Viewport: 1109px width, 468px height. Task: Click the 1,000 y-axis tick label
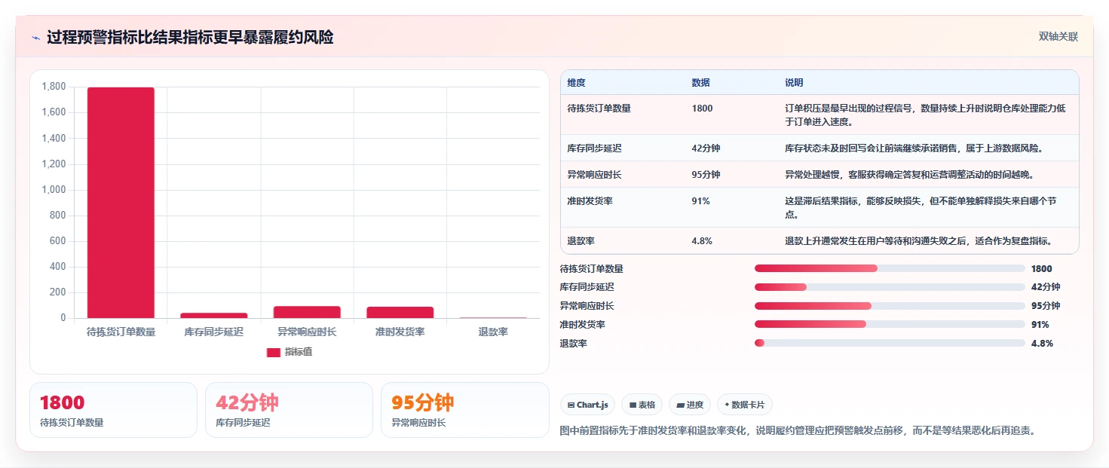(54, 190)
